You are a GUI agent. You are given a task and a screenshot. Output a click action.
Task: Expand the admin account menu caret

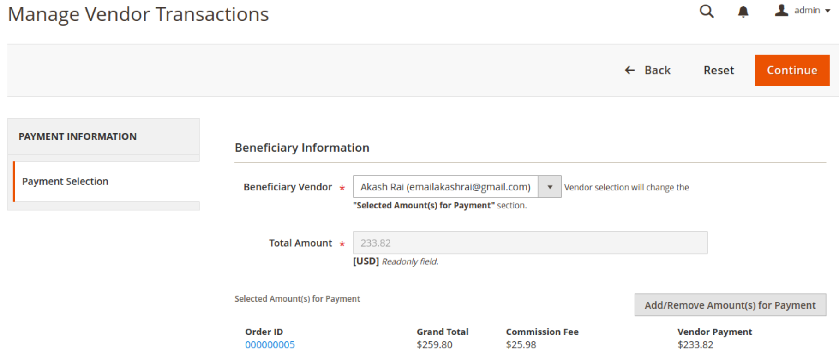click(828, 11)
